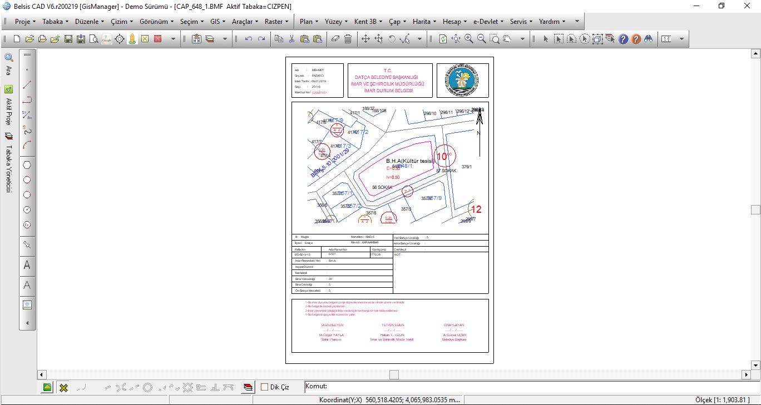This screenshot has width=761, height=405.
Task: Click in the Komut command input
Action: 531,387
